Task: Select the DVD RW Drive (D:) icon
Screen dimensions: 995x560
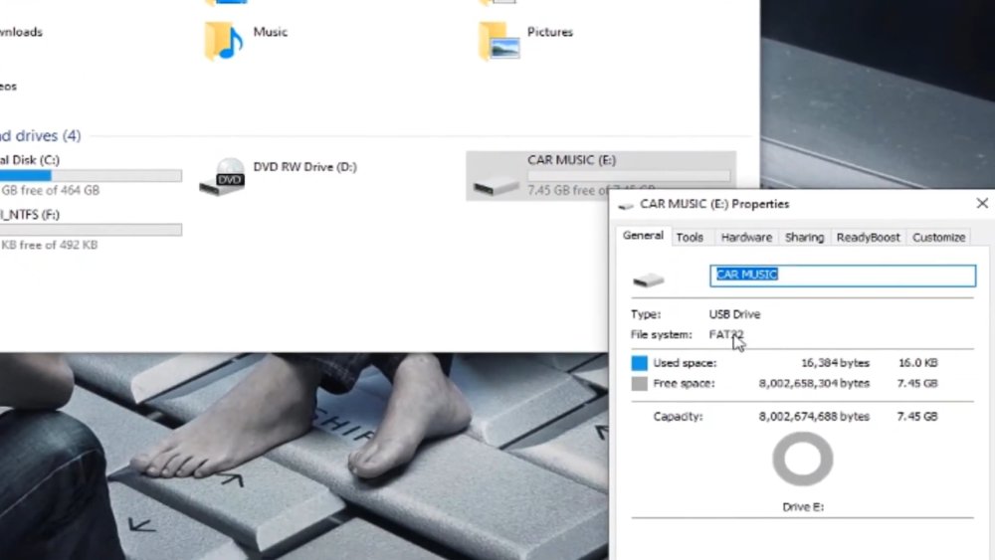Action: (222, 176)
